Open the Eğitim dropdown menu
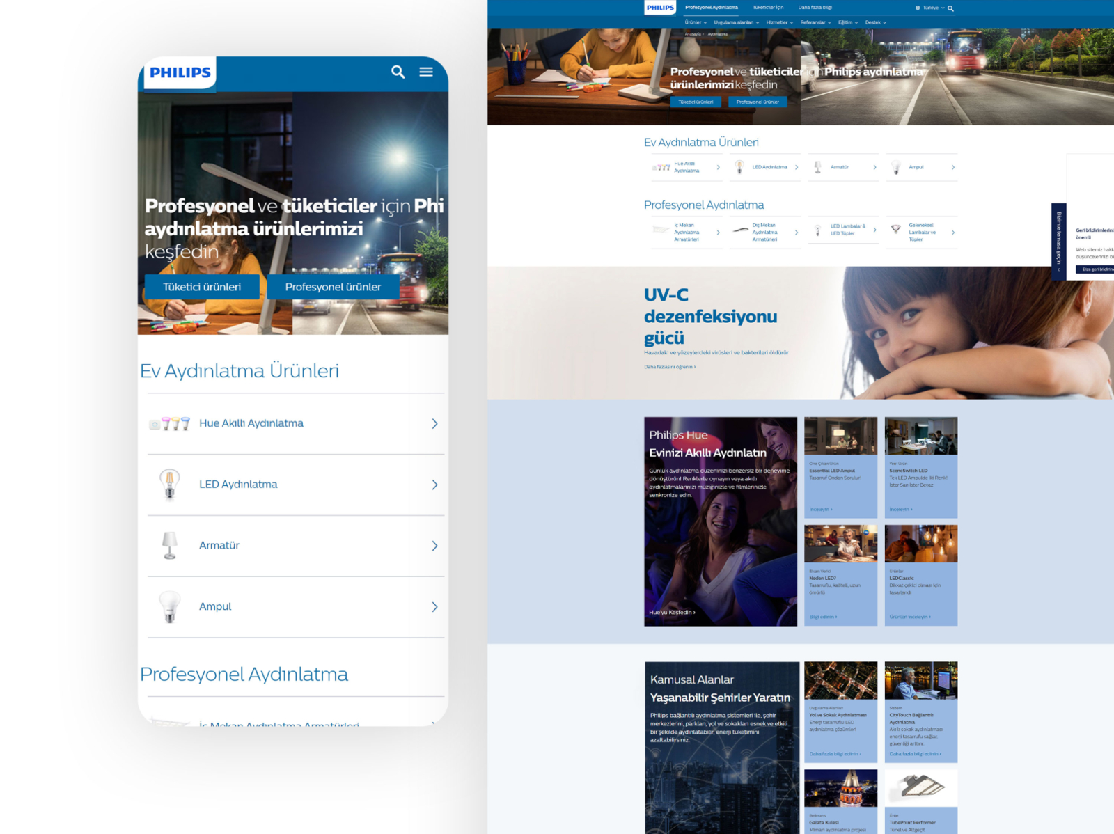This screenshot has width=1114, height=834. 848,22
